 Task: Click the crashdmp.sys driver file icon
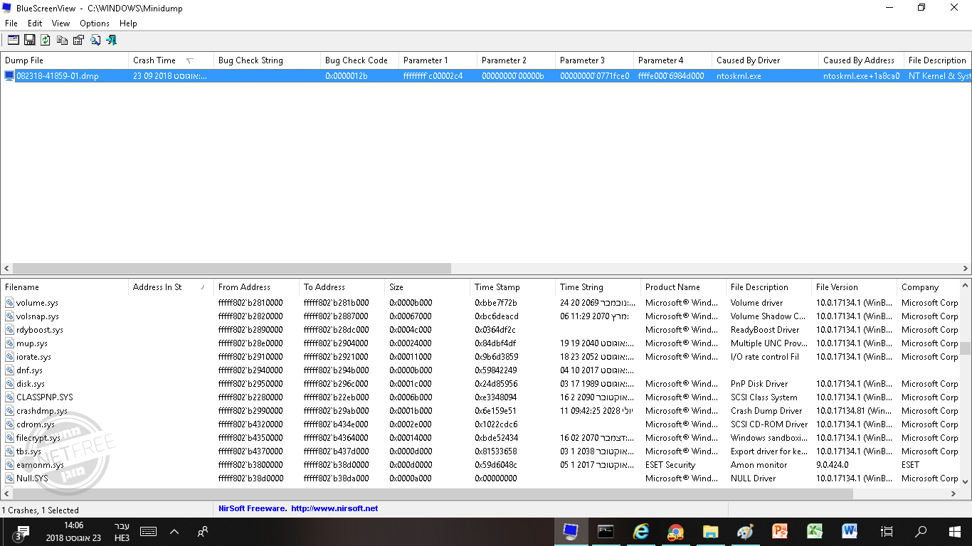point(9,411)
